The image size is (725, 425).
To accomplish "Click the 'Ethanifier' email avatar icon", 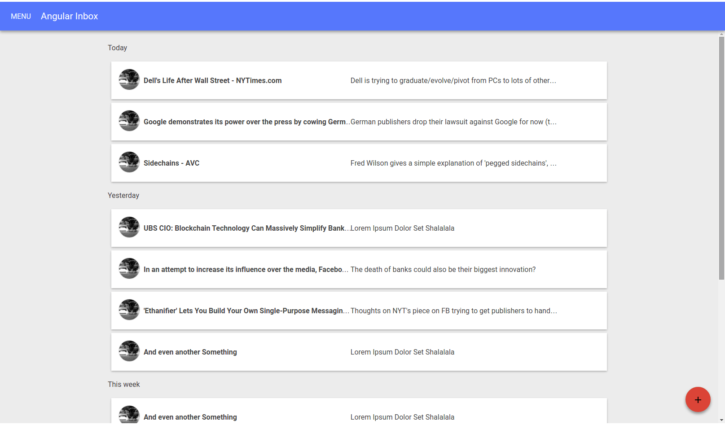I will pos(129,310).
